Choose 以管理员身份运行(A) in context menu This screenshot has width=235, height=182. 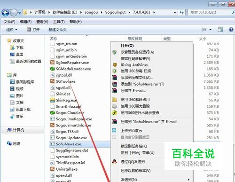137,52
